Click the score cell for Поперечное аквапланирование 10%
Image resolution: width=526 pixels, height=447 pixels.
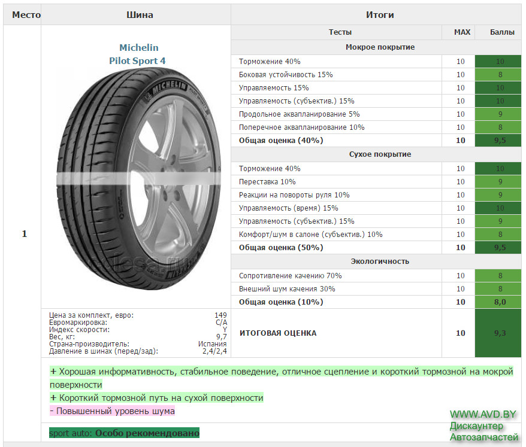(x=498, y=127)
